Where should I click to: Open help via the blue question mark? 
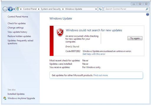(x=148, y=14)
